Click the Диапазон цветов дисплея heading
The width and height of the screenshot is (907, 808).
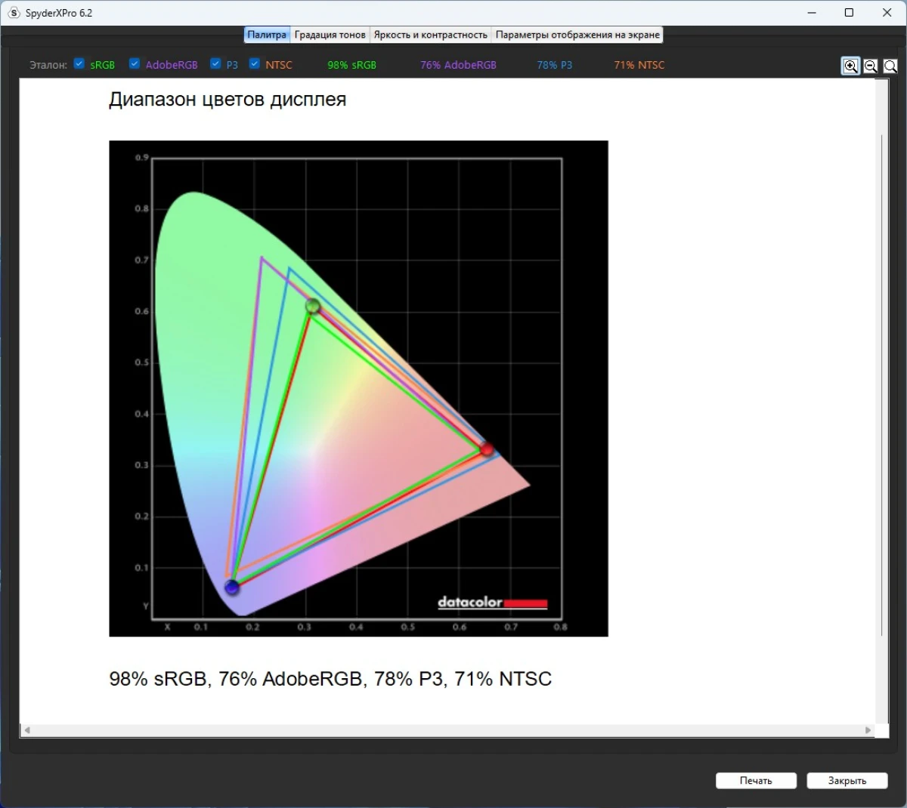(228, 100)
